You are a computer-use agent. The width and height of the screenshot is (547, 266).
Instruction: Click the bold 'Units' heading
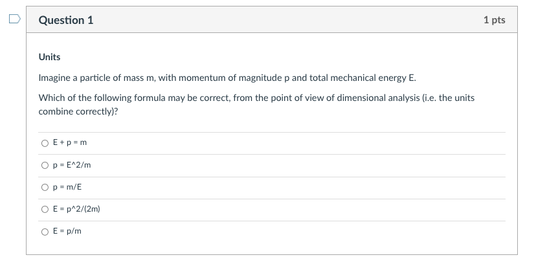click(50, 57)
